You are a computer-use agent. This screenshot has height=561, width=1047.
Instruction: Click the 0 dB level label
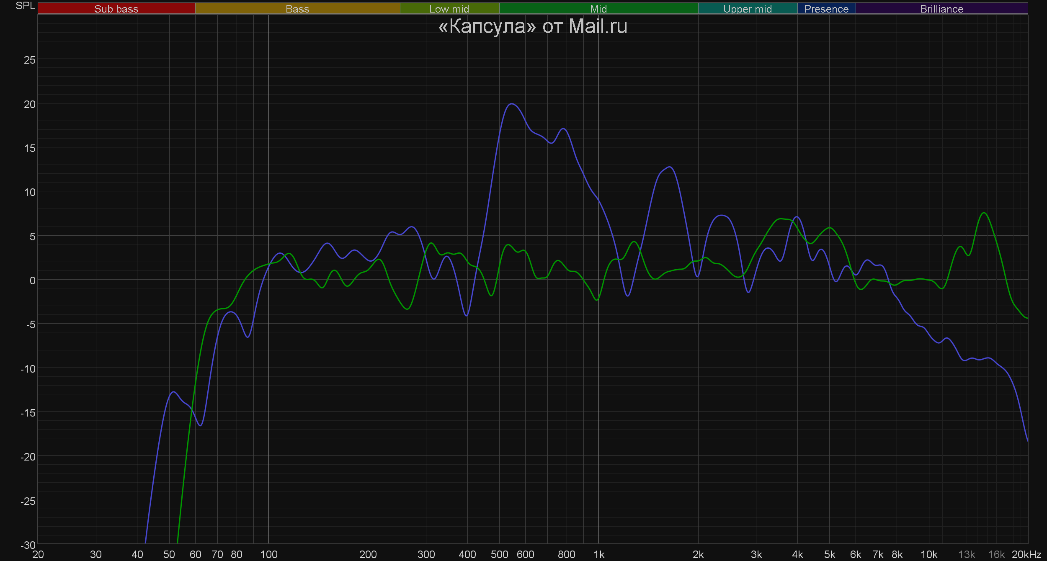click(32, 280)
